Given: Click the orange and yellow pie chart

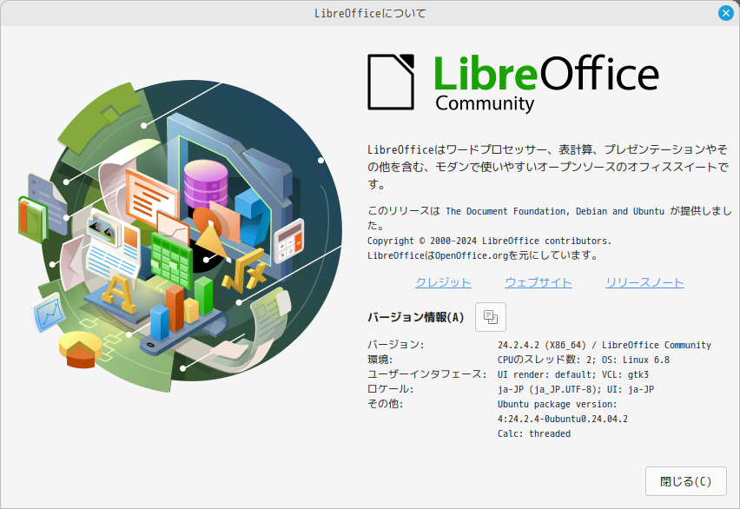Looking at the screenshot, I should (80, 350).
